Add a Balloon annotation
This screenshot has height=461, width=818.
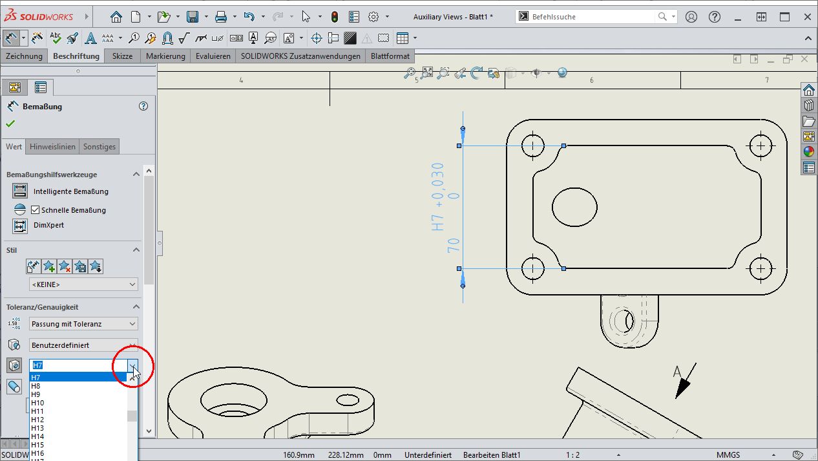(x=134, y=38)
